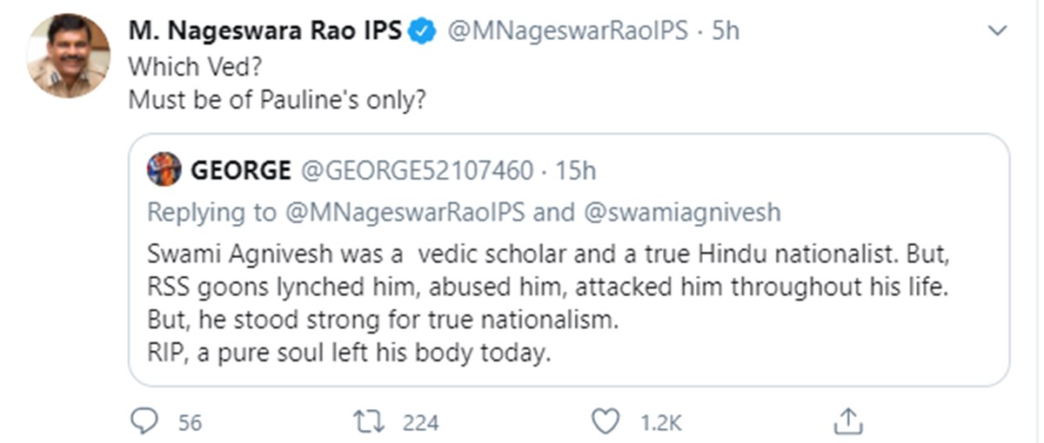Click the 224 retweets count
The width and height of the screenshot is (1044, 443).
[x=421, y=423]
